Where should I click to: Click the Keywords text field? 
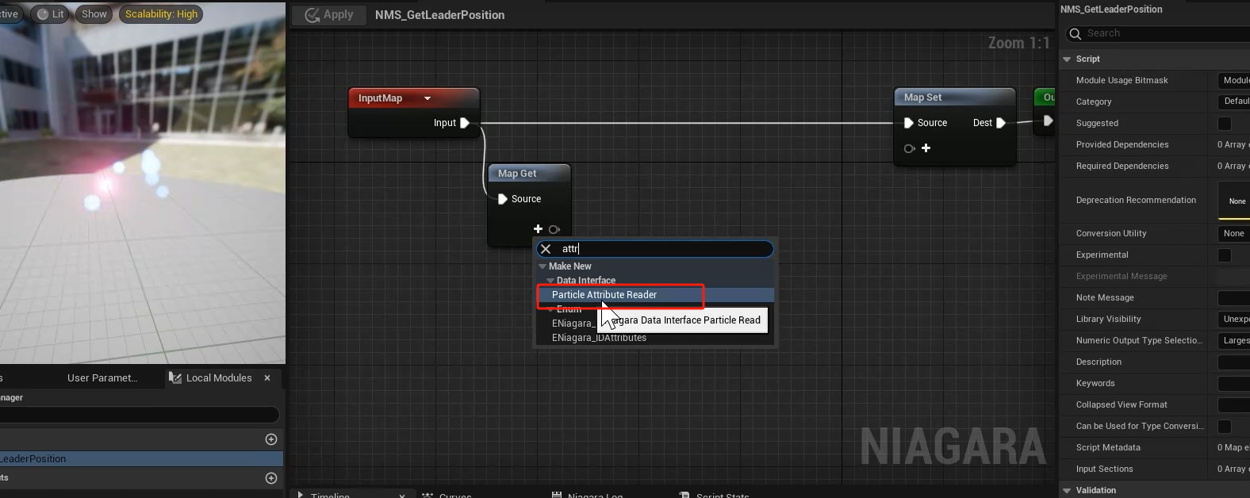[1234, 384]
